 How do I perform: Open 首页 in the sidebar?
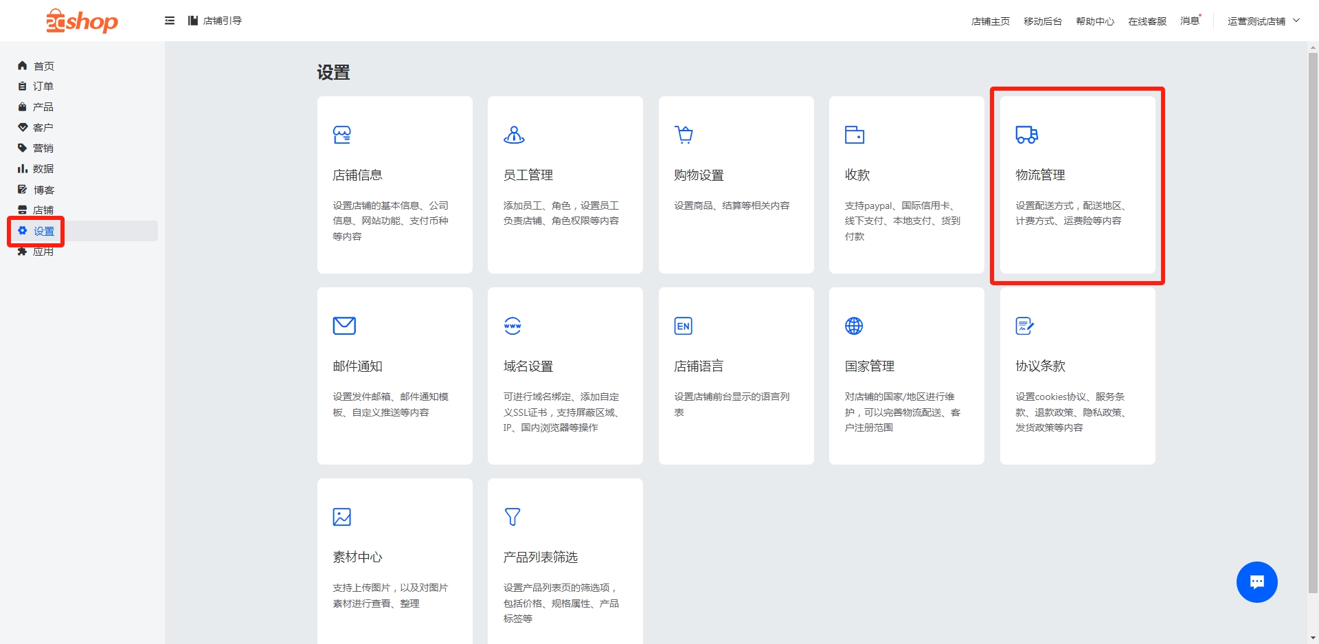coord(44,66)
